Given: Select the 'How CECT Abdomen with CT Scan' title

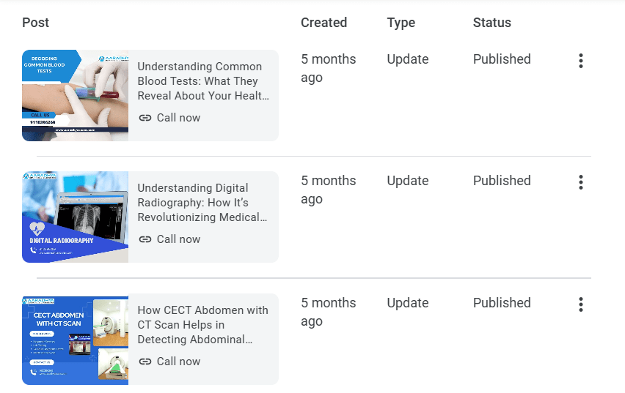Looking at the screenshot, I should point(202,325).
